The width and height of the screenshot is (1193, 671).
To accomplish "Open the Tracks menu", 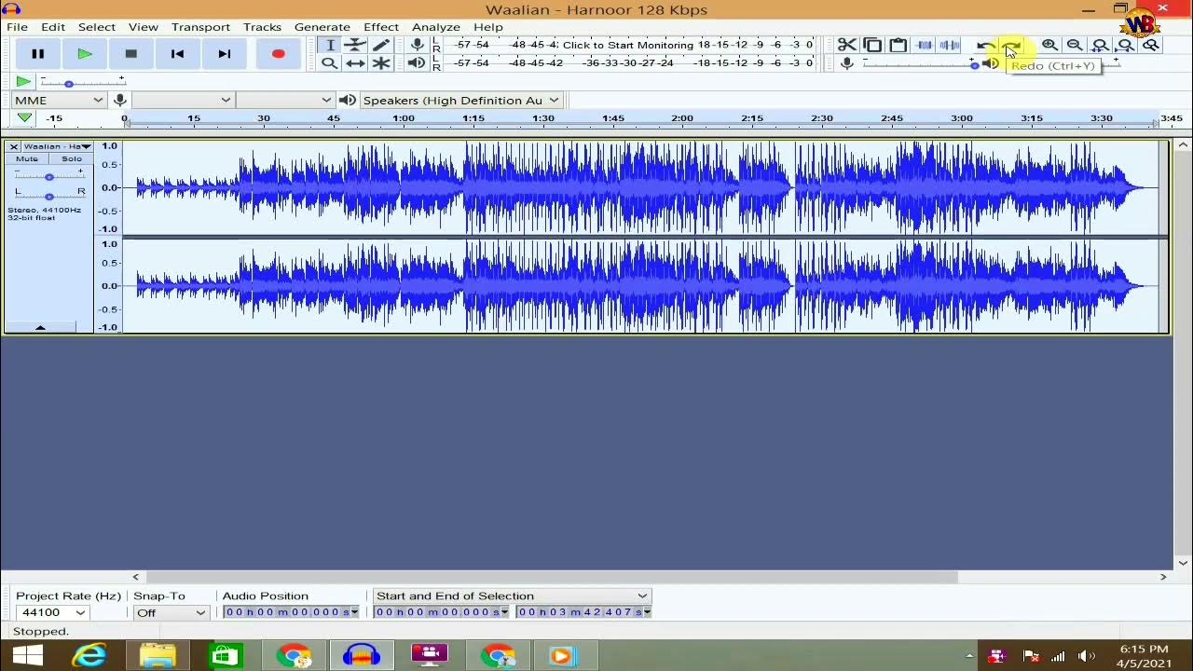I will pyautogui.click(x=262, y=27).
